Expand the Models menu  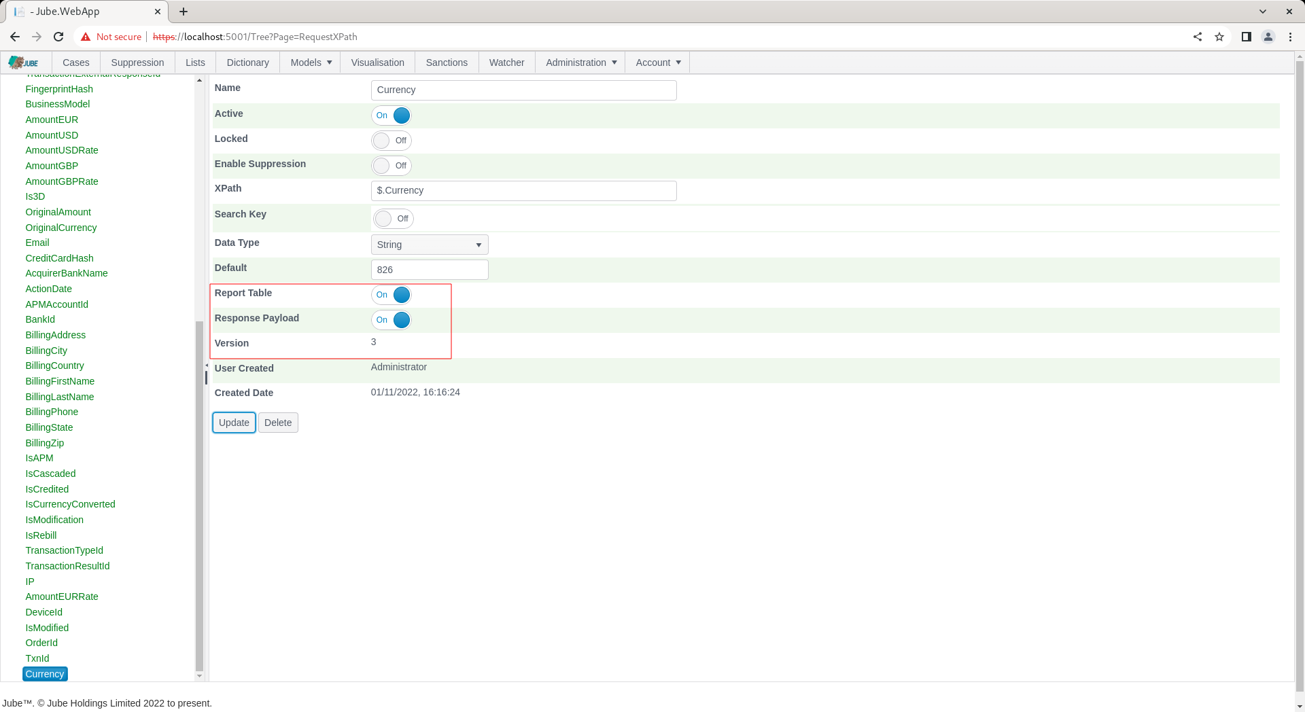311,63
